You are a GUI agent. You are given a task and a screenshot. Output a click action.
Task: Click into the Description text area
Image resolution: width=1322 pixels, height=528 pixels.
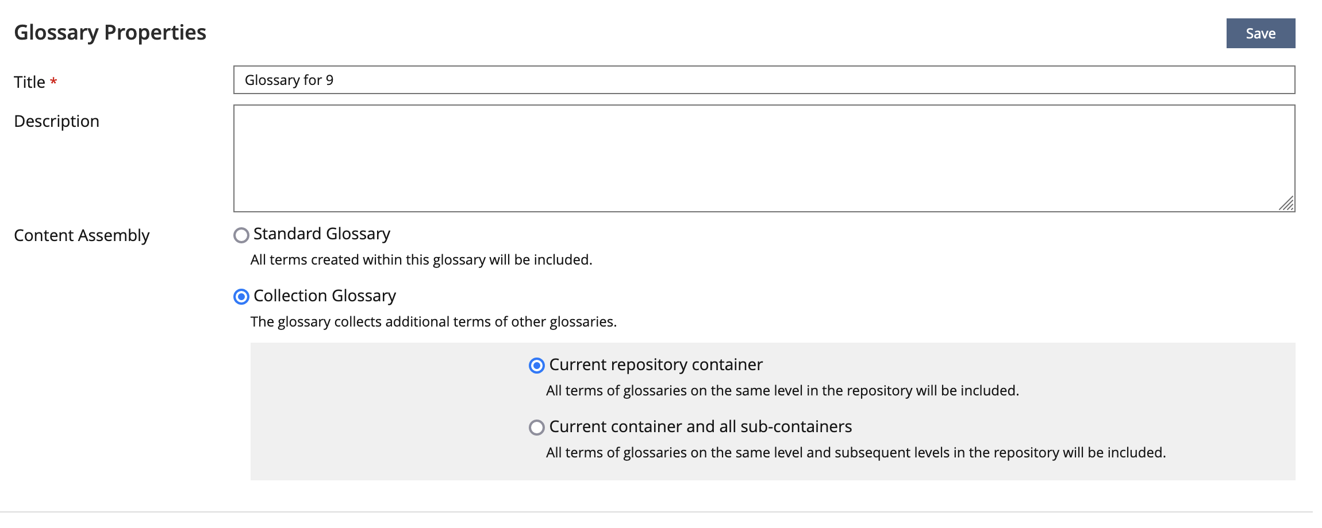pyautogui.click(x=747, y=155)
